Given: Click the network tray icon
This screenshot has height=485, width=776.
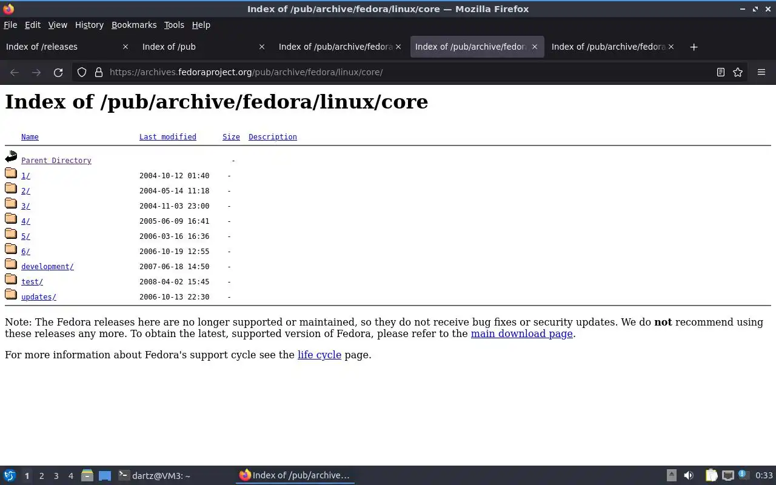Looking at the screenshot, I should (x=728, y=476).
